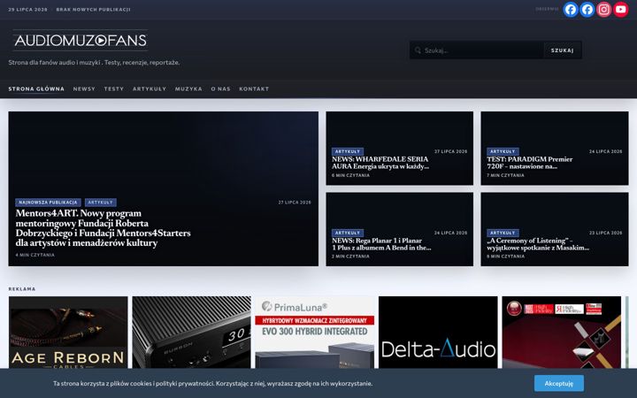Click the site tagline under the logo
This screenshot has width=637, height=398.
(x=94, y=63)
